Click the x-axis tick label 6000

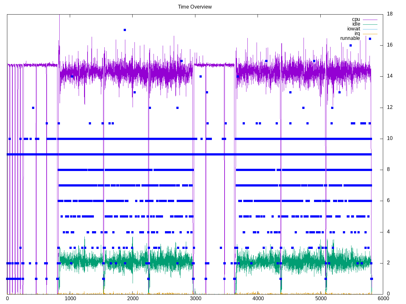click(x=383, y=298)
